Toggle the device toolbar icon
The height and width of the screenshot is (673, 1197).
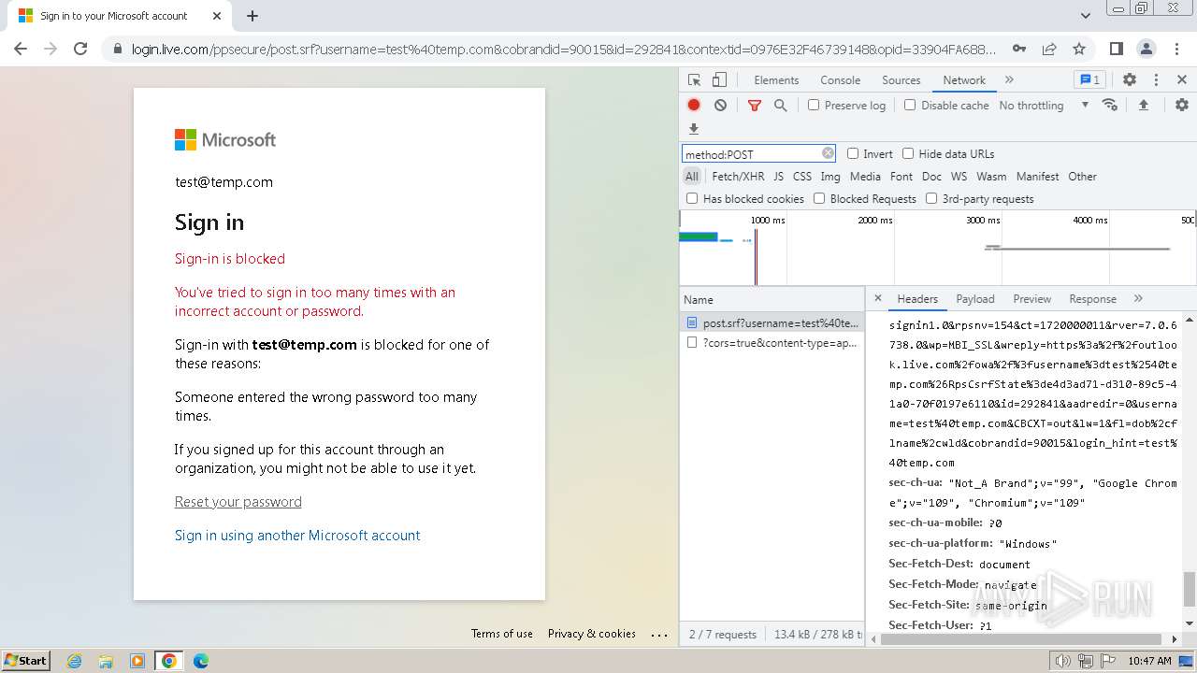pyautogui.click(x=719, y=80)
